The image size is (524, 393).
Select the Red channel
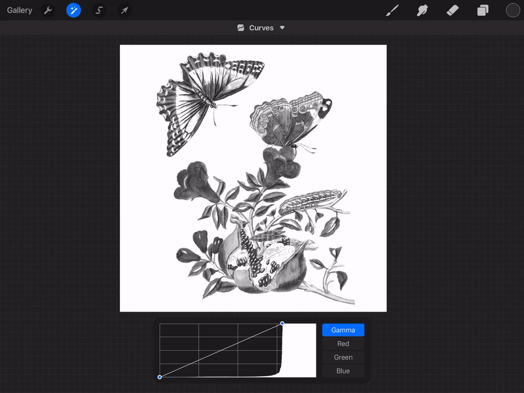343,344
